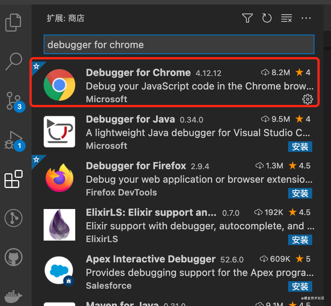Click Debugger for Firefox version 2.9.4
Viewport: 331px width, 306px height.
(200, 167)
